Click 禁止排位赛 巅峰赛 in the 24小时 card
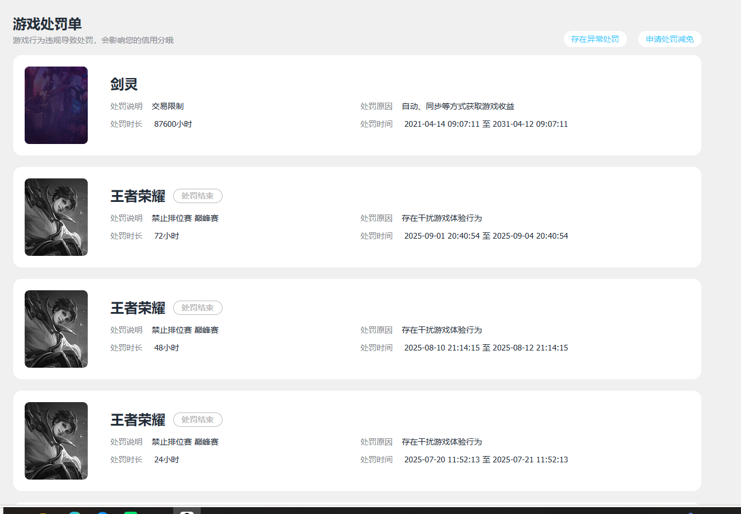This screenshot has width=741, height=514. pyautogui.click(x=185, y=442)
